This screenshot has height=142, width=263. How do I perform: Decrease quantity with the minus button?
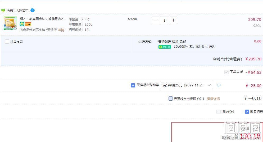coord(156,20)
